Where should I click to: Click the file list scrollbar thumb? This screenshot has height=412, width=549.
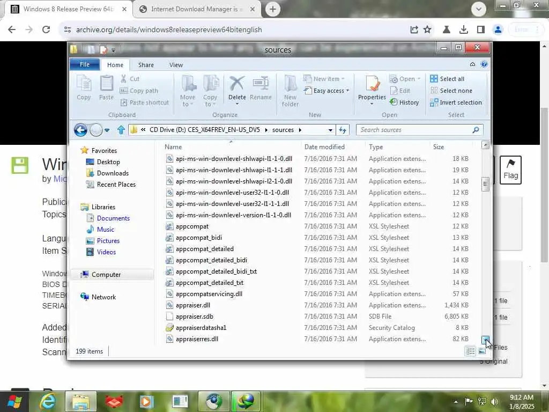point(485,183)
